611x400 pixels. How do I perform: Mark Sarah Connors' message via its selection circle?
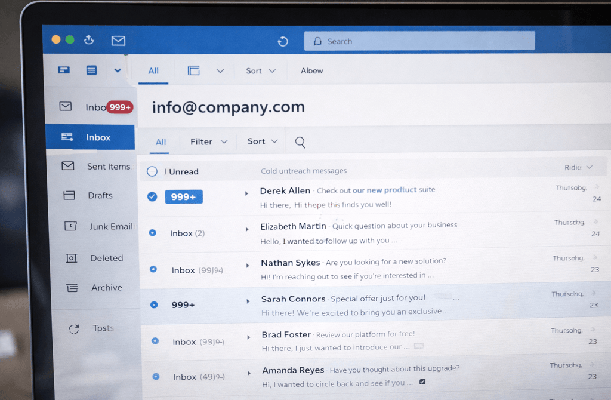pos(154,304)
